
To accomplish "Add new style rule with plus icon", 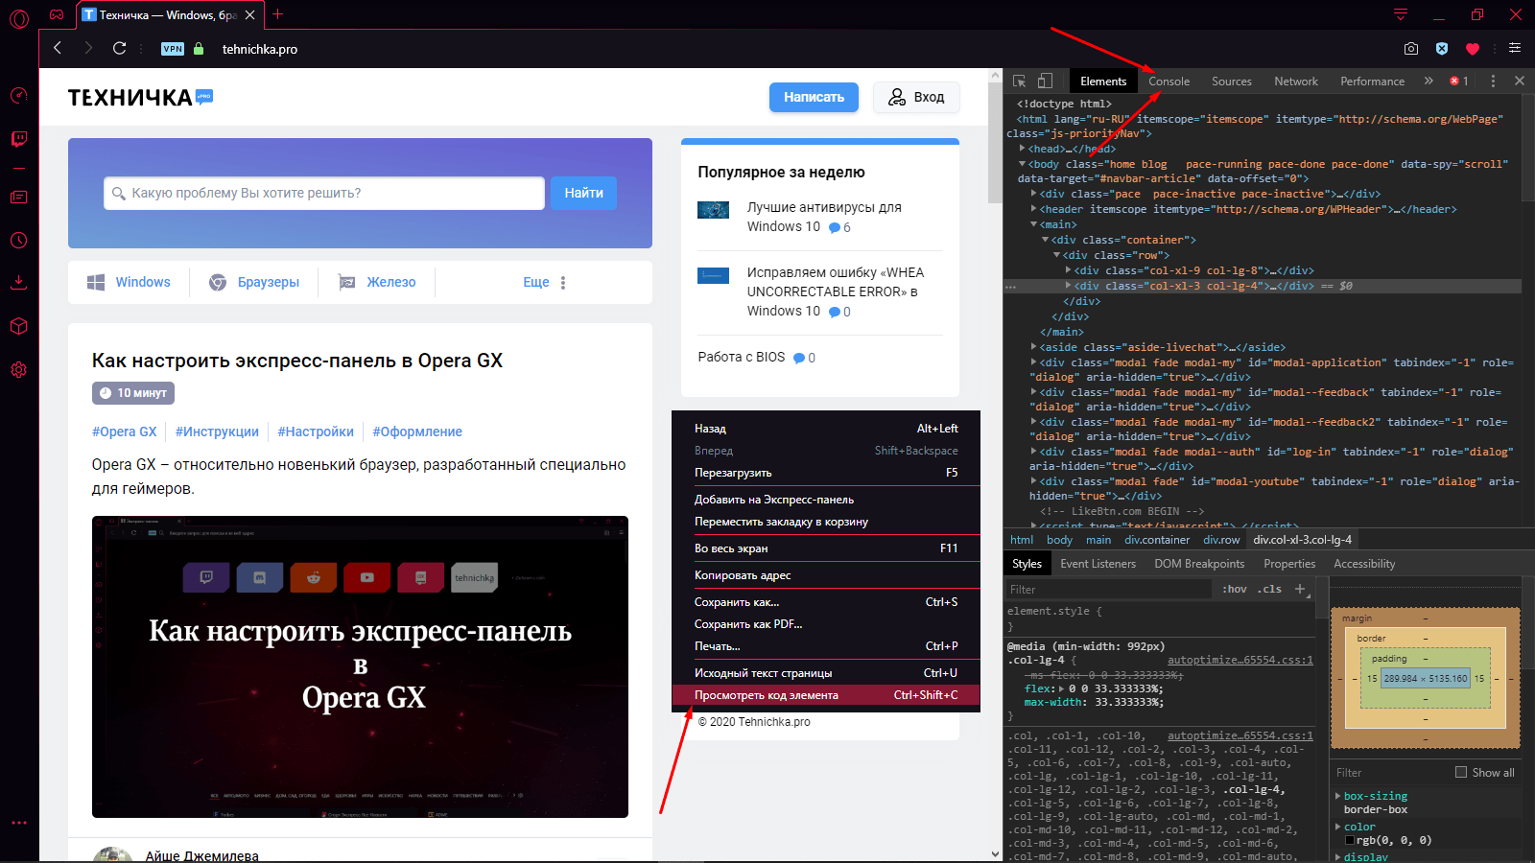I will tap(1300, 589).
